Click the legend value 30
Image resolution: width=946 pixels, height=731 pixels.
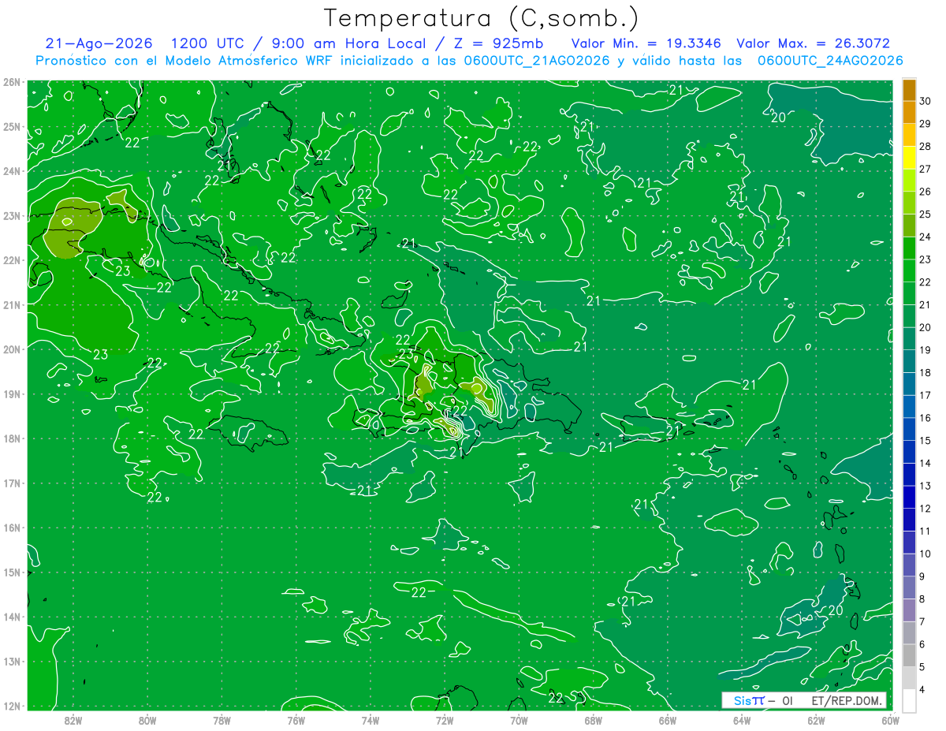tap(926, 101)
